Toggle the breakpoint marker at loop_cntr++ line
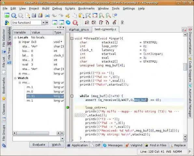 68,107
